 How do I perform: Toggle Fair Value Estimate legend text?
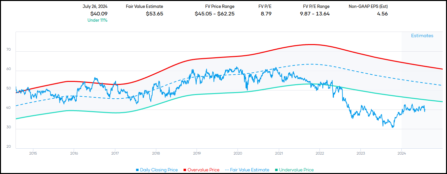pos(249,170)
